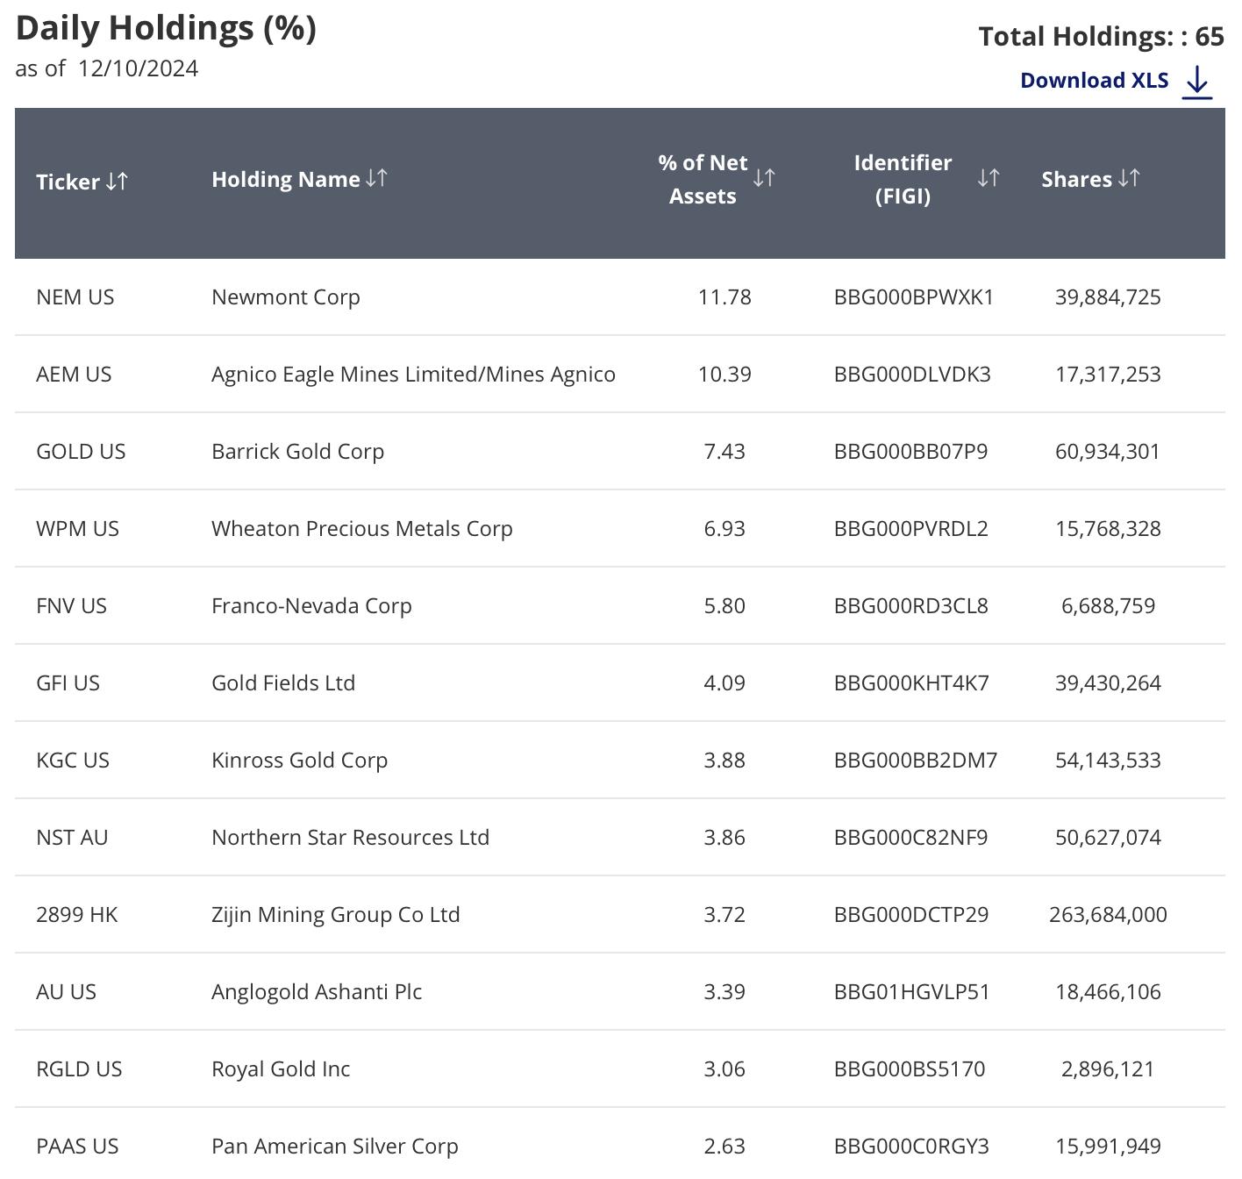Click FIGI identifier BBG000BS5170
The width and height of the screenshot is (1242, 1179).
pyautogui.click(x=910, y=1068)
